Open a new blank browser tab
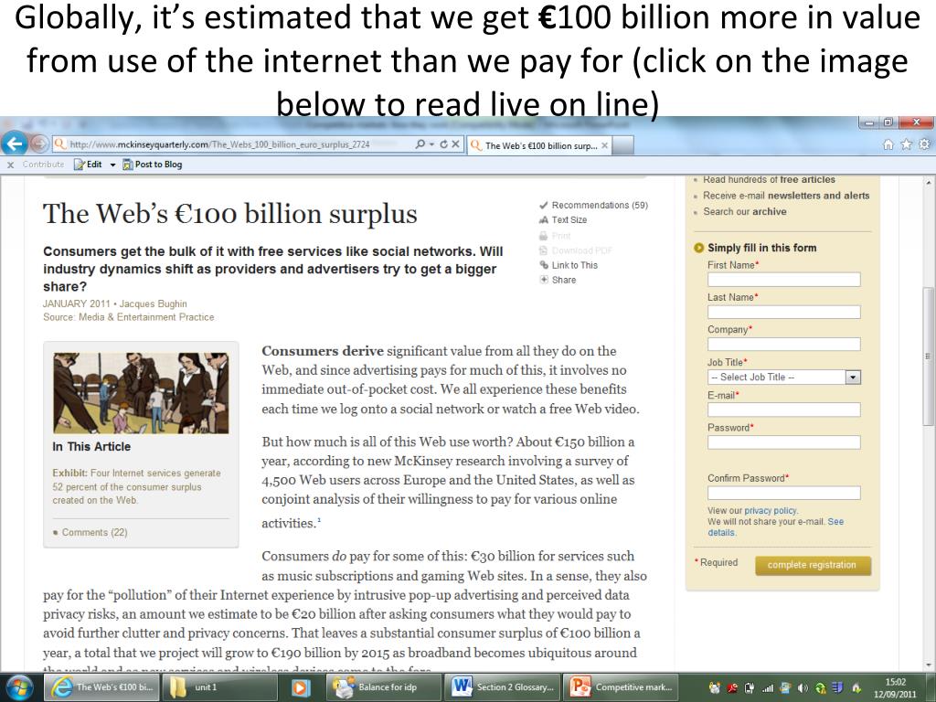 623,145
